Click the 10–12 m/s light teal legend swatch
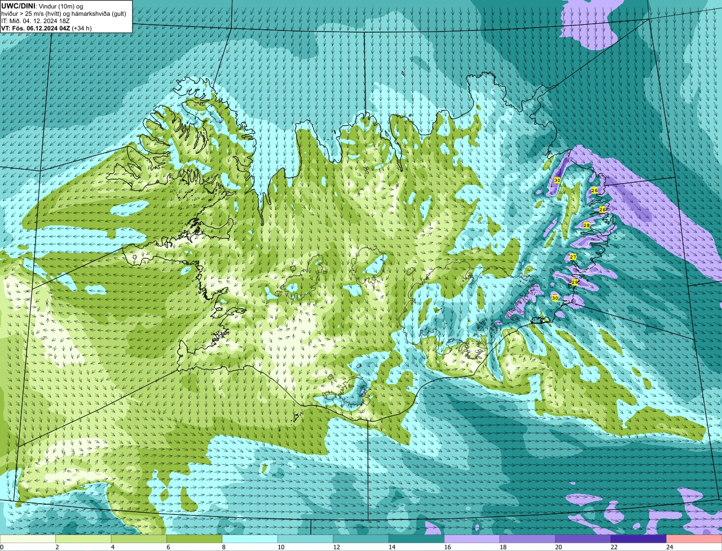This screenshot has height=551, width=722. click(305, 539)
